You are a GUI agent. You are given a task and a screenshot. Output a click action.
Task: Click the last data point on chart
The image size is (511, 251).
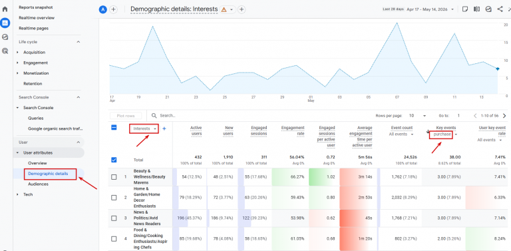tap(498, 69)
